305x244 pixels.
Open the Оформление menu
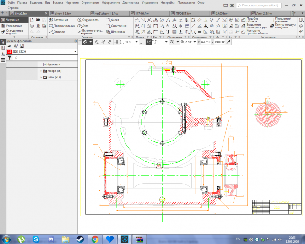[111, 3]
